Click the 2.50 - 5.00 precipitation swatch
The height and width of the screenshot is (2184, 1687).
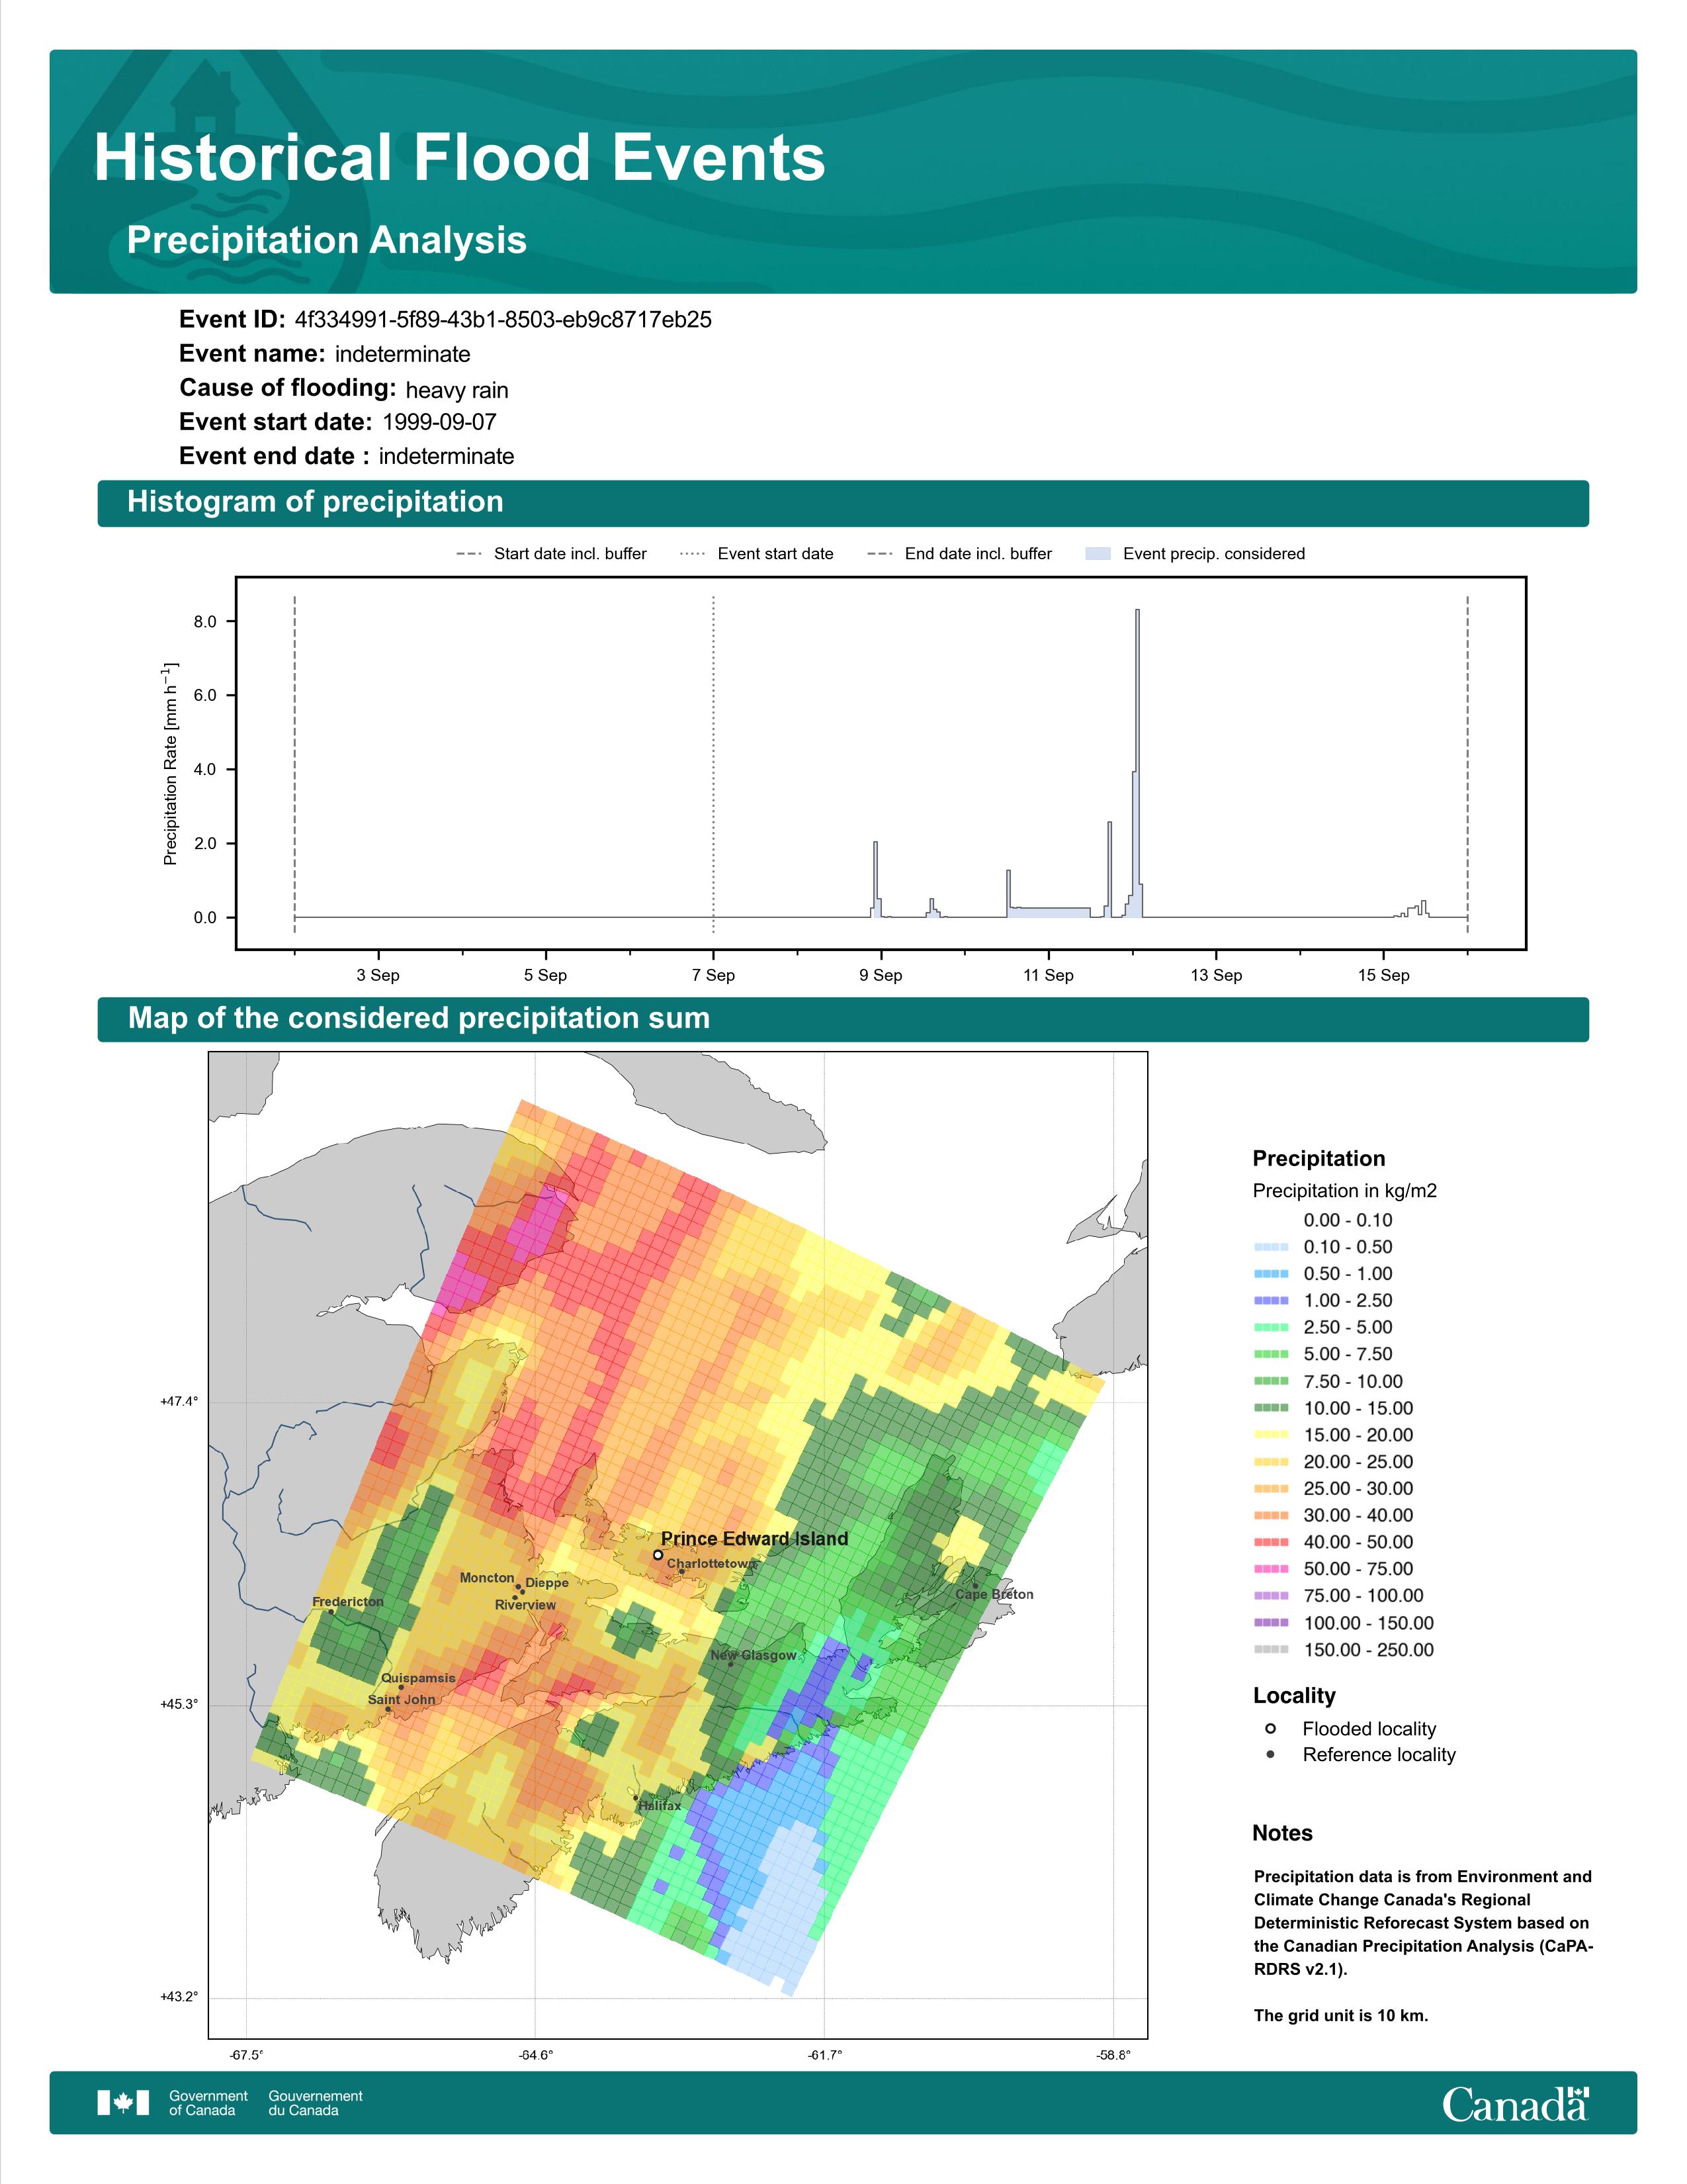click(1272, 1328)
